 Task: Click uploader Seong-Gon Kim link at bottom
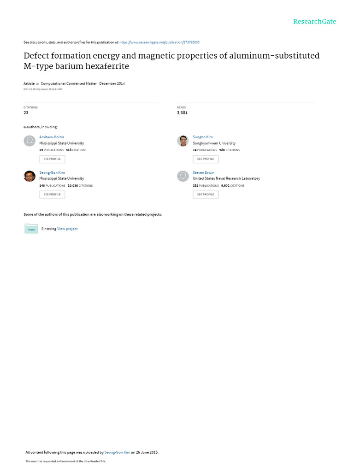coord(117,452)
